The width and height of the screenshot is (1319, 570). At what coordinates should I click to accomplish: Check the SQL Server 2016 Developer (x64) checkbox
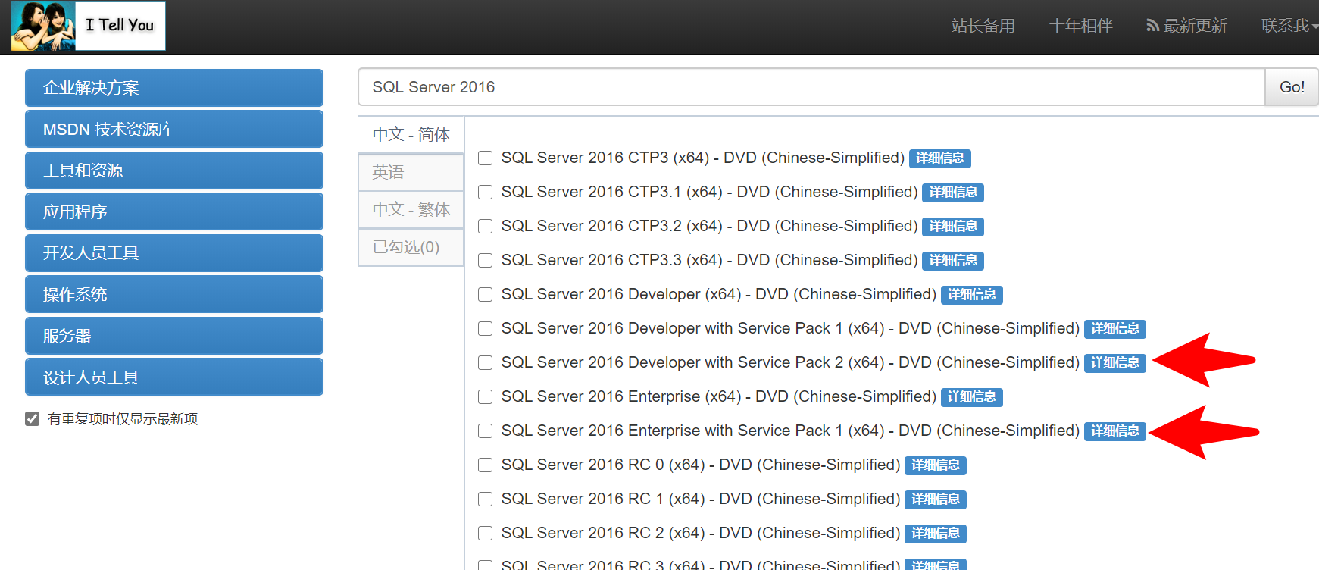486,294
